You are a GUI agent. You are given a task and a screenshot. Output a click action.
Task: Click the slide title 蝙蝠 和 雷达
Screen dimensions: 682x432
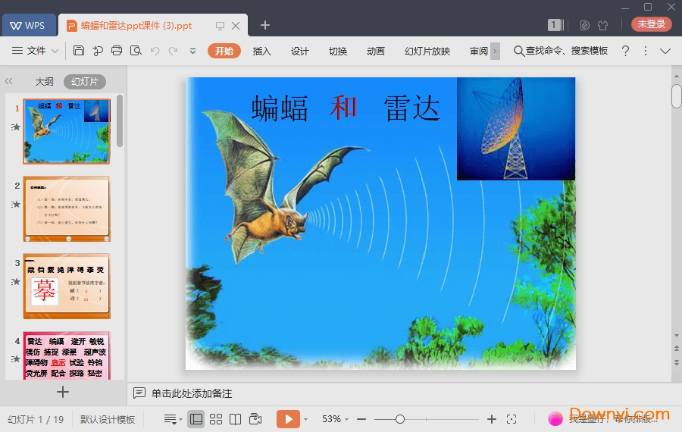click(346, 108)
